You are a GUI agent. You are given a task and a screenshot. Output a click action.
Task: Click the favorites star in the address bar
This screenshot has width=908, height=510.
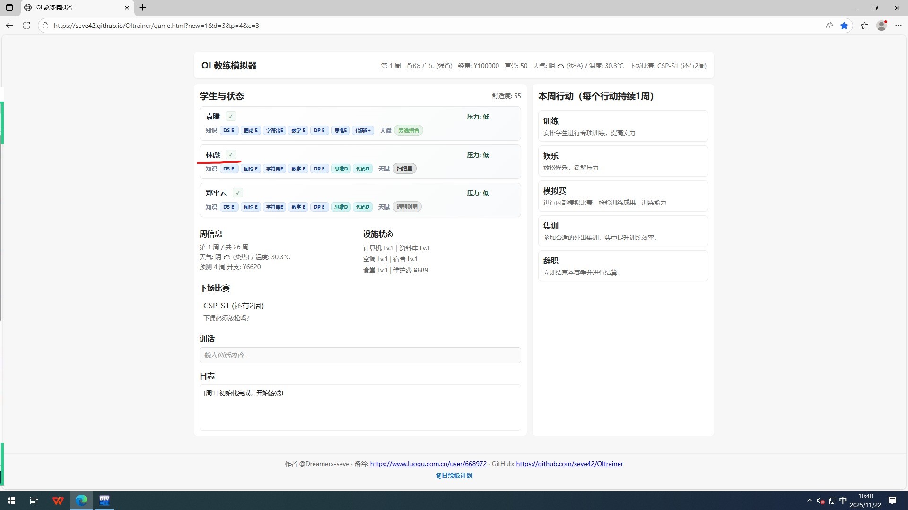(x=844, y=25)
